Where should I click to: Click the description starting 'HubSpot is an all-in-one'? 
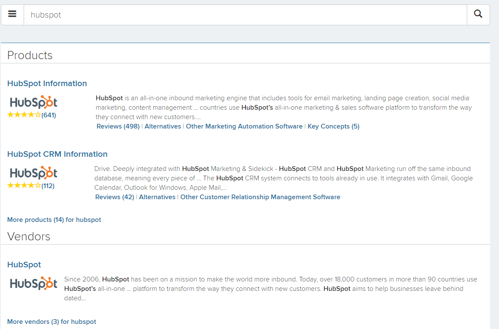284,108
